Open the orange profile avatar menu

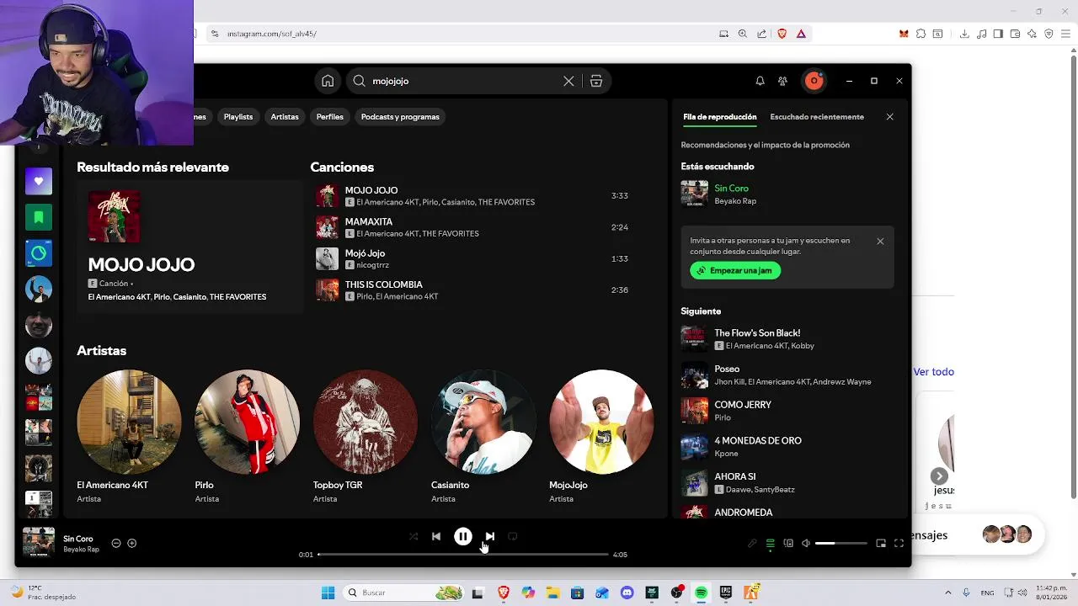pos(814,81)
